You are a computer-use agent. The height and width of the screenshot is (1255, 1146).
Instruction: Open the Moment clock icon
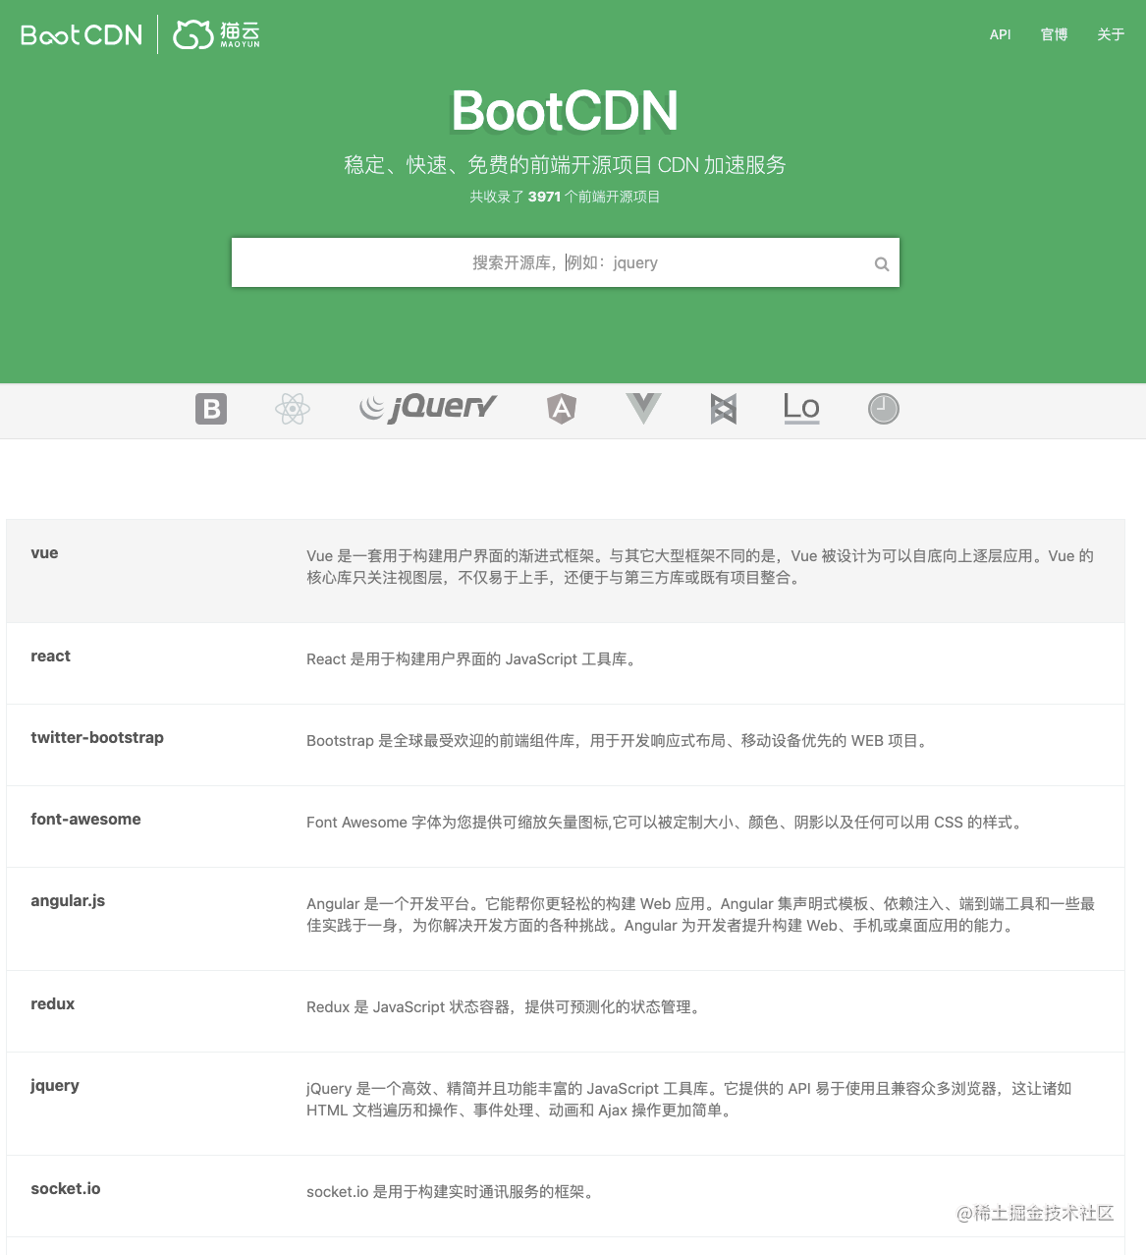(884, 409)
